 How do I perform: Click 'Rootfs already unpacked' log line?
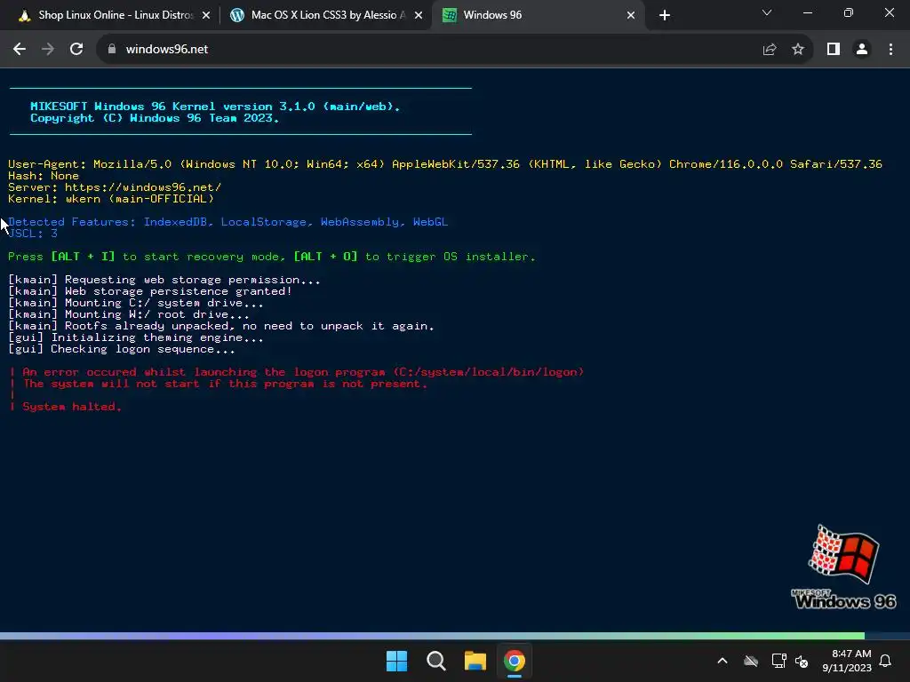(221, 326)
